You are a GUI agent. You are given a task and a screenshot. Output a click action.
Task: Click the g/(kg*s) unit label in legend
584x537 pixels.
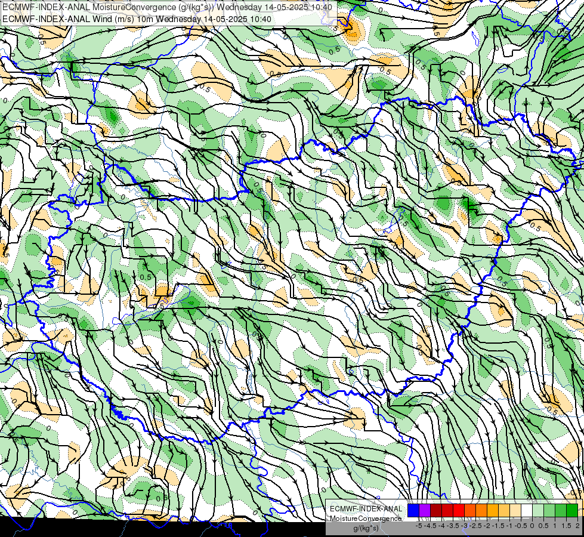click(x=366, y=529)
